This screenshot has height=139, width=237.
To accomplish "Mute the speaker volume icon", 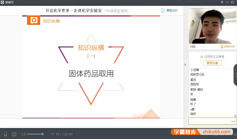I will tap(23, 134).
